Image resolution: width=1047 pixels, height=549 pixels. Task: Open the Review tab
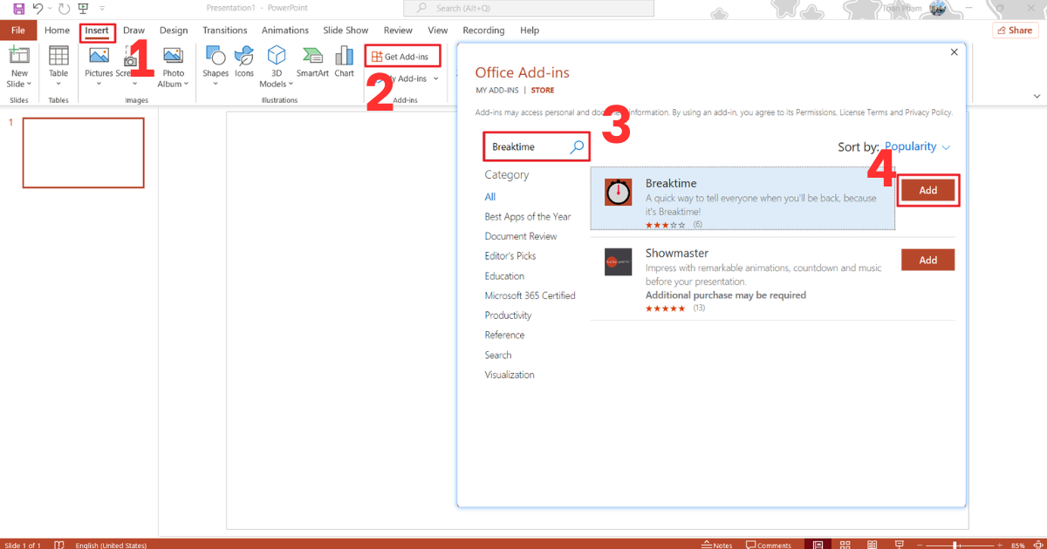tap(398, 30)
